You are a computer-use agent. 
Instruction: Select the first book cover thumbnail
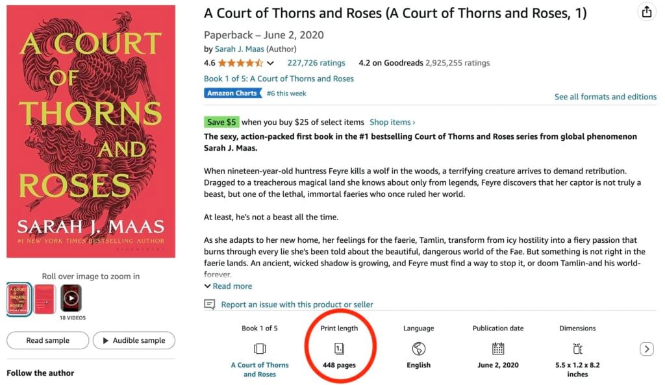point(19,299)
